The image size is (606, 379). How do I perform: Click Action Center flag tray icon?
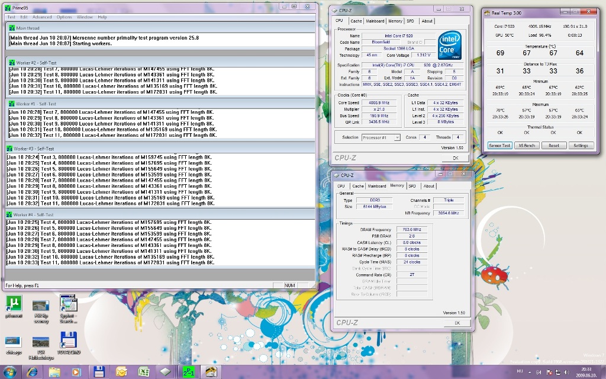549,372
